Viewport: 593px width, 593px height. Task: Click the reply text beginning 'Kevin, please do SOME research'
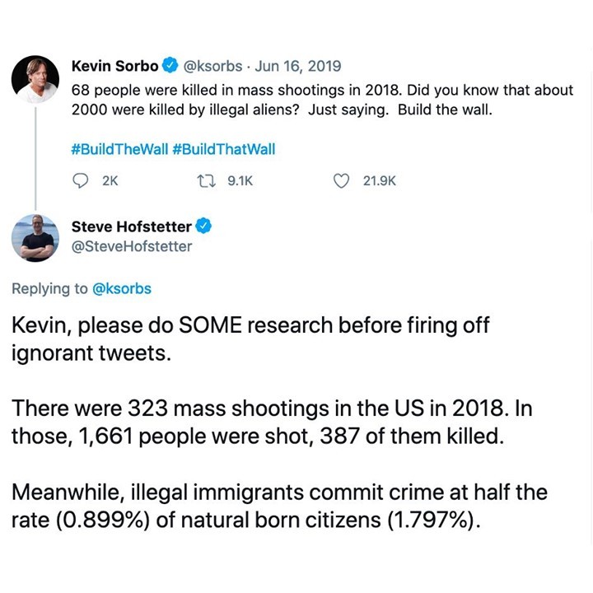[x=250, y=339]
